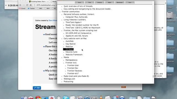177x99 pixels.
Task: Click the Save button in the outliner toolbar
Action: (79, 2)
